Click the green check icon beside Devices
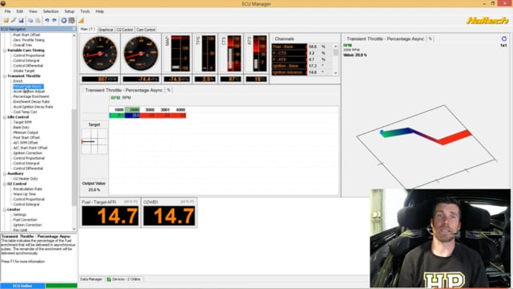 (109, 279)
